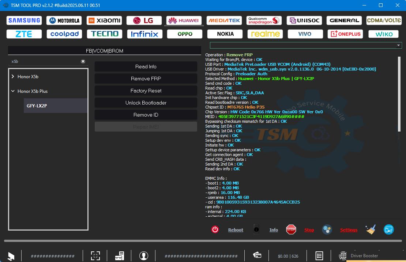Click the red power reboot icon
Viewport: 406px width, 262px height.
pyautogui.click(x=215, y=229)
